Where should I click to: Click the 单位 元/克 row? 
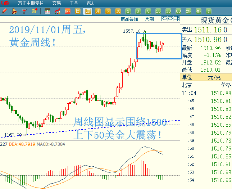click(206, 77)
